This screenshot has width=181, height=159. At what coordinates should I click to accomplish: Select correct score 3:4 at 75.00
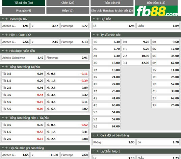[x=165, y=105]
